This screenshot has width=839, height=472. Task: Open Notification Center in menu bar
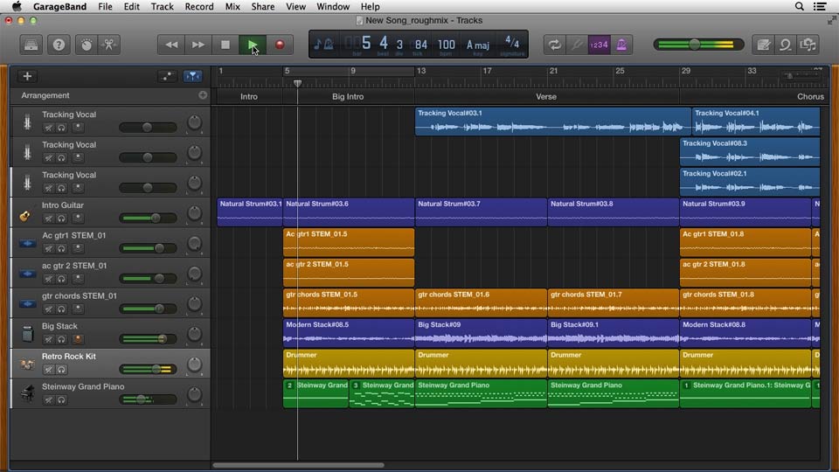pyautogui.click(x=820, y=6)
